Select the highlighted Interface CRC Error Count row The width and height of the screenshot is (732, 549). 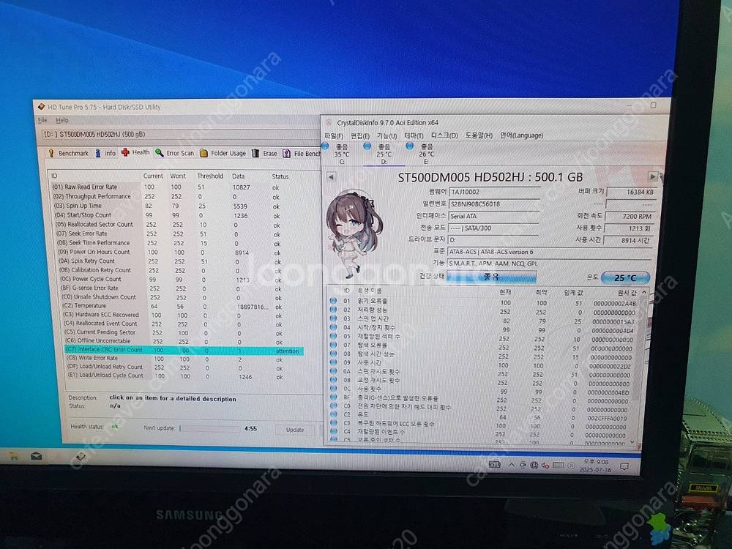[184, 350]
